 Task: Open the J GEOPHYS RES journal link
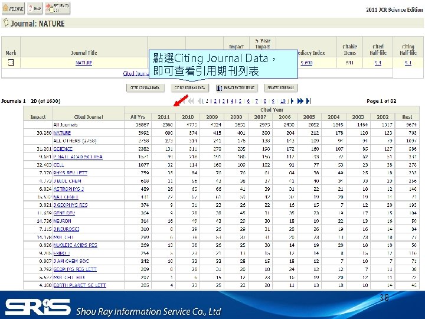[70, 205]
